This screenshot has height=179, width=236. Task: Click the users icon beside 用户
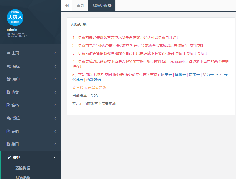point(9,79)
